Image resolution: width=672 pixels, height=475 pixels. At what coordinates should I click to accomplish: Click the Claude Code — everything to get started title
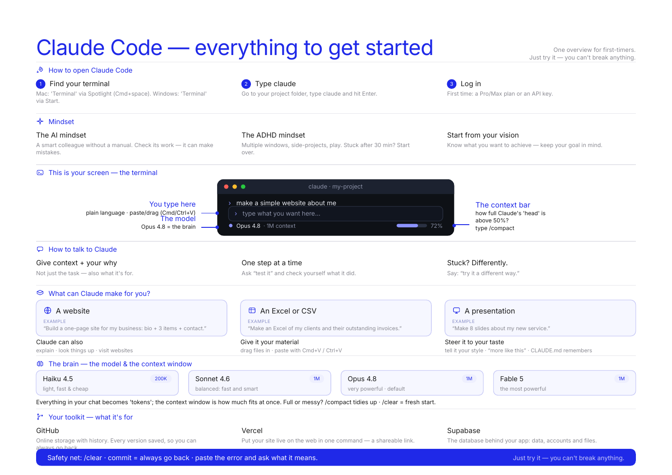pos(235,48)
